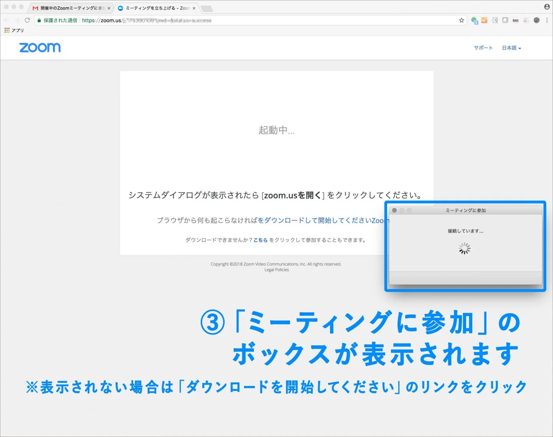The width and height of the screenshot is (553, 437).
Task: Click the Copyright ©2018 Zoom Video Communications text
Action: point(276,264)
